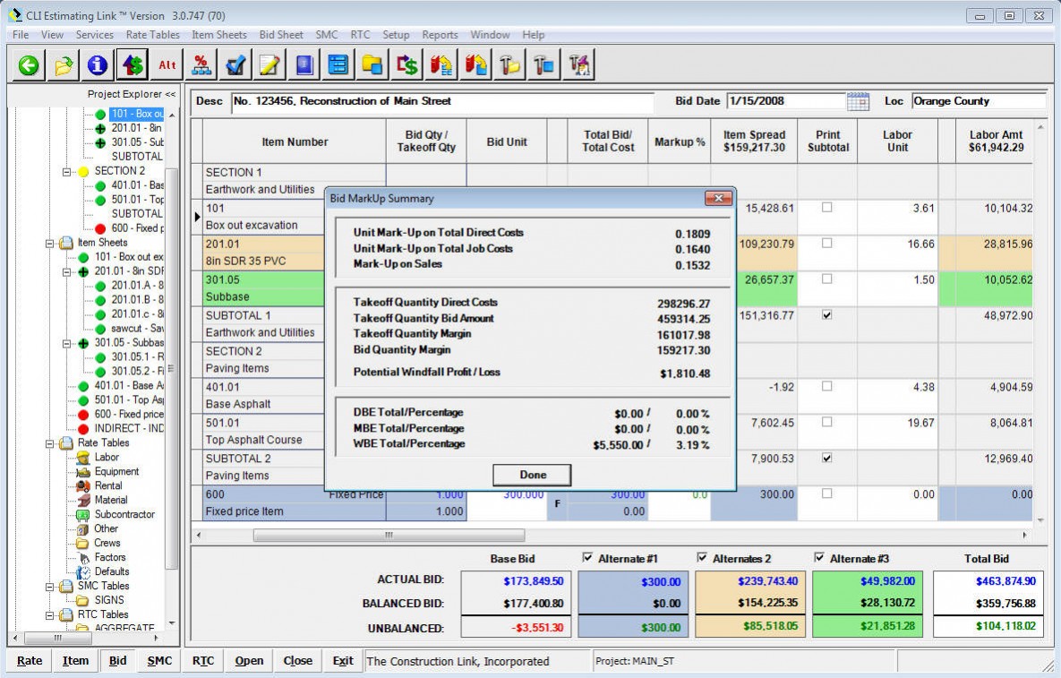Toggle the Alternates 2 checkbox
The image size is (1061, 678).
(x=702, y=558)
